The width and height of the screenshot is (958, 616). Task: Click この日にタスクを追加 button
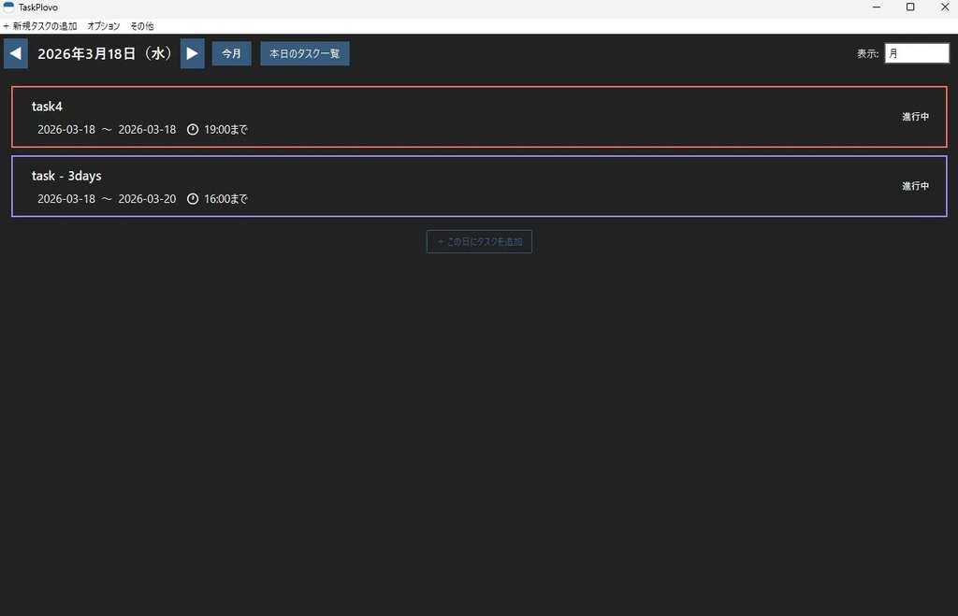479,242
